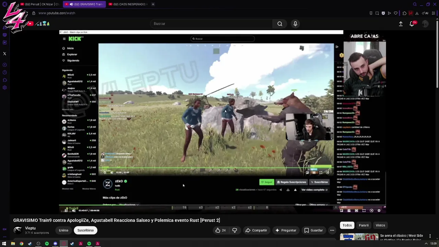Click the Preguntar button
This screenshot has height=247, width=439.
(x=285, y=230)
